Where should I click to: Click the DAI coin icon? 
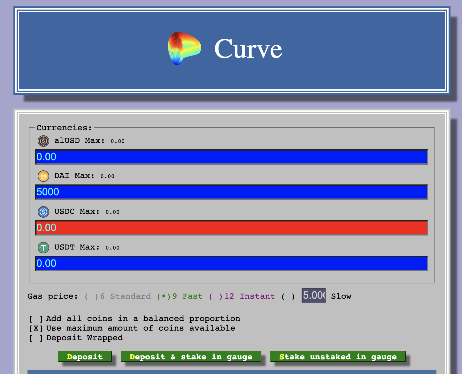[43, 176]
